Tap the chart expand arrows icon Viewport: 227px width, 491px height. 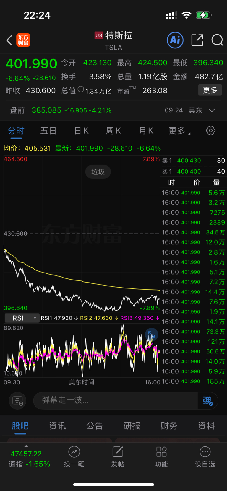pyautogui.click(x=152, y=335)
